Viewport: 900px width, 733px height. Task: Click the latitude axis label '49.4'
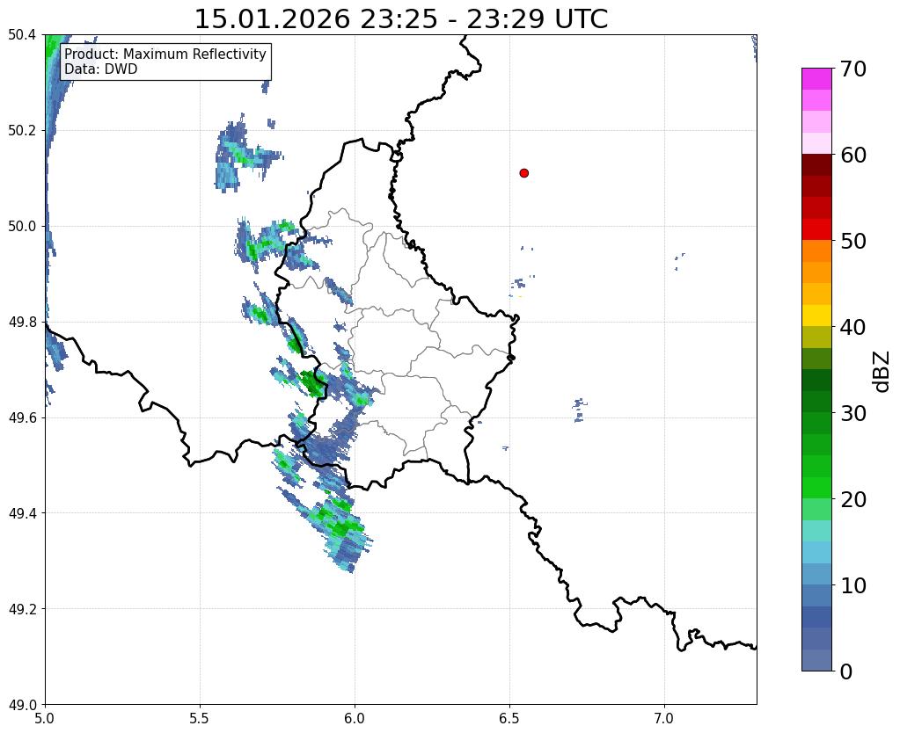22,513
